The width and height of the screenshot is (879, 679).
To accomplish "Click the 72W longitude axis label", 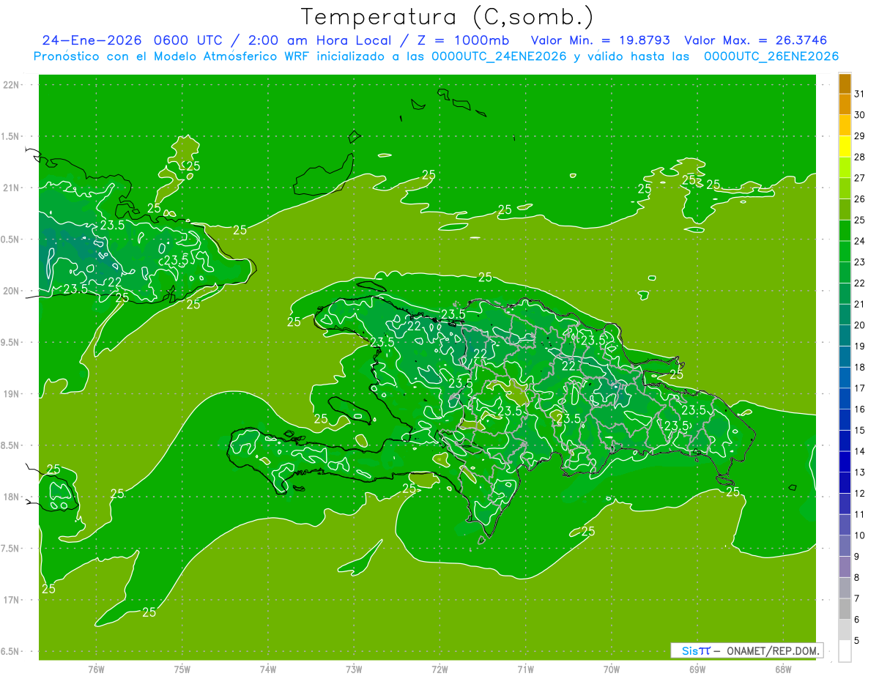I will click(439, 669).
